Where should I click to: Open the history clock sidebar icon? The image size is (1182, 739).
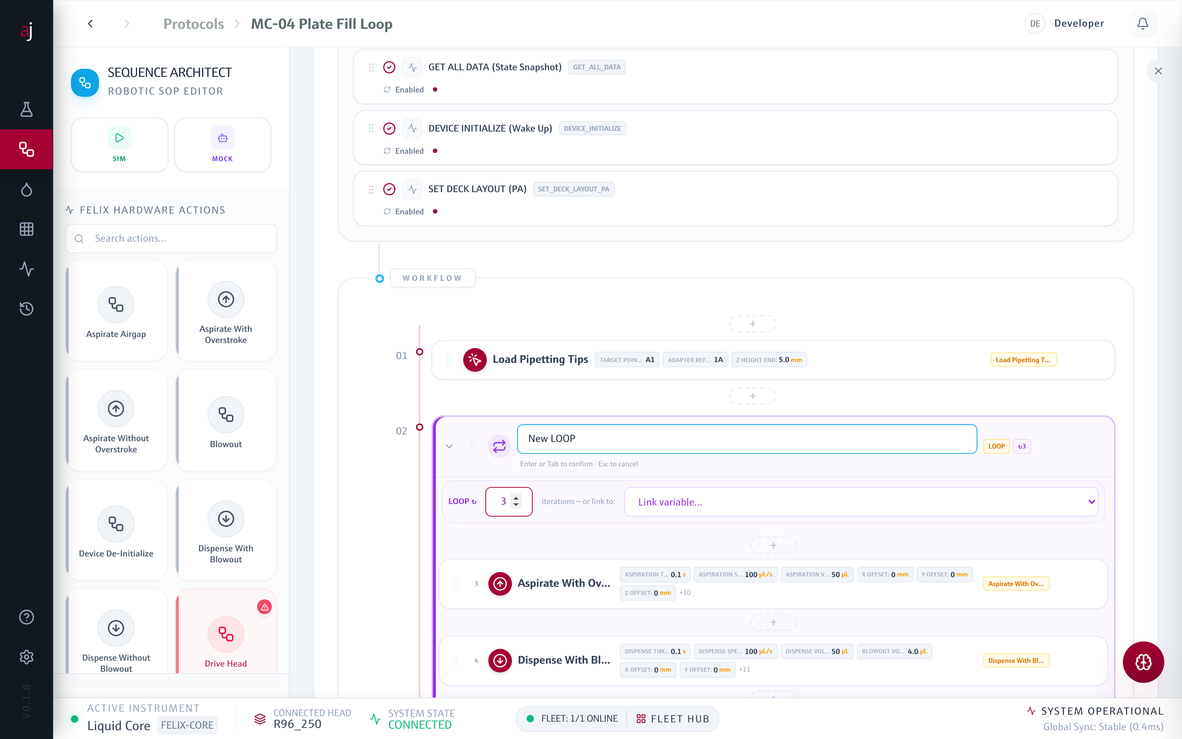[x=26, y=309]
